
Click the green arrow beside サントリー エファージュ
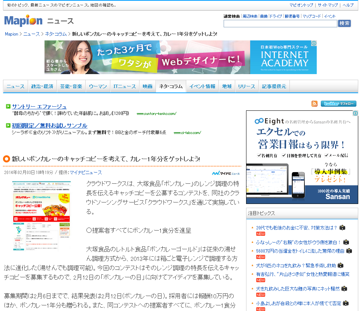8,106
